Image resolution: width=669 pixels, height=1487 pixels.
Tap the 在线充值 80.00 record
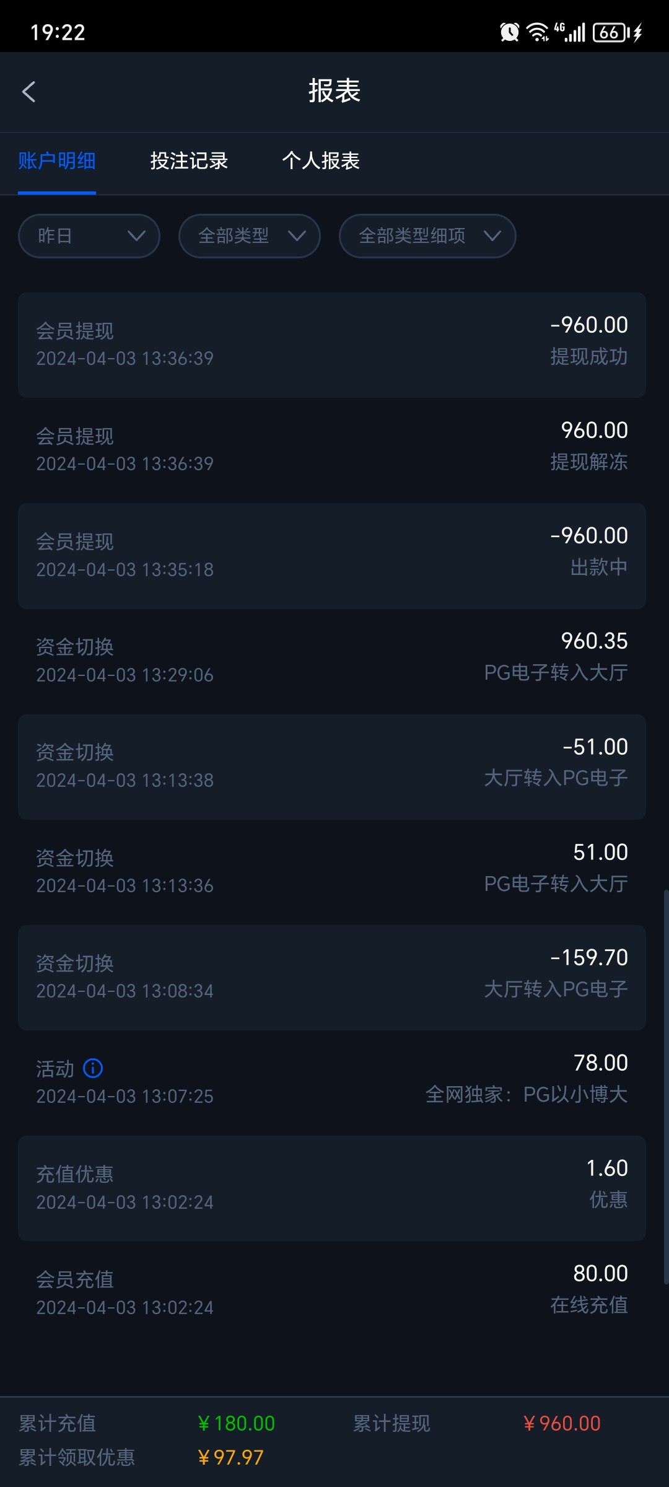pyautogui.click(x=332, y=1294)
